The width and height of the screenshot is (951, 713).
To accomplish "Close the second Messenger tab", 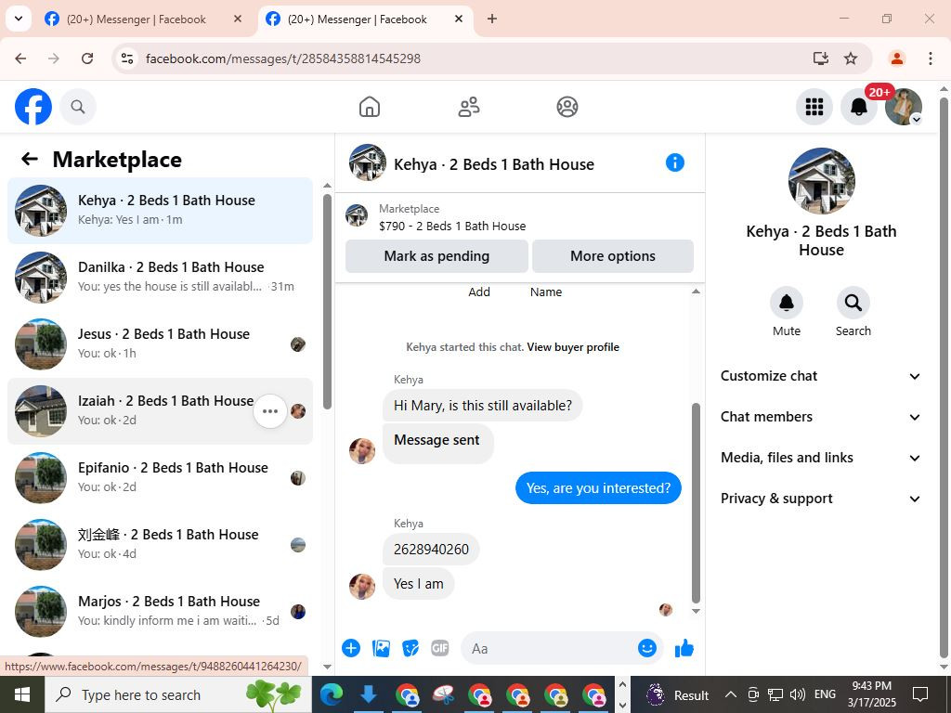I will tap(459, 19).
